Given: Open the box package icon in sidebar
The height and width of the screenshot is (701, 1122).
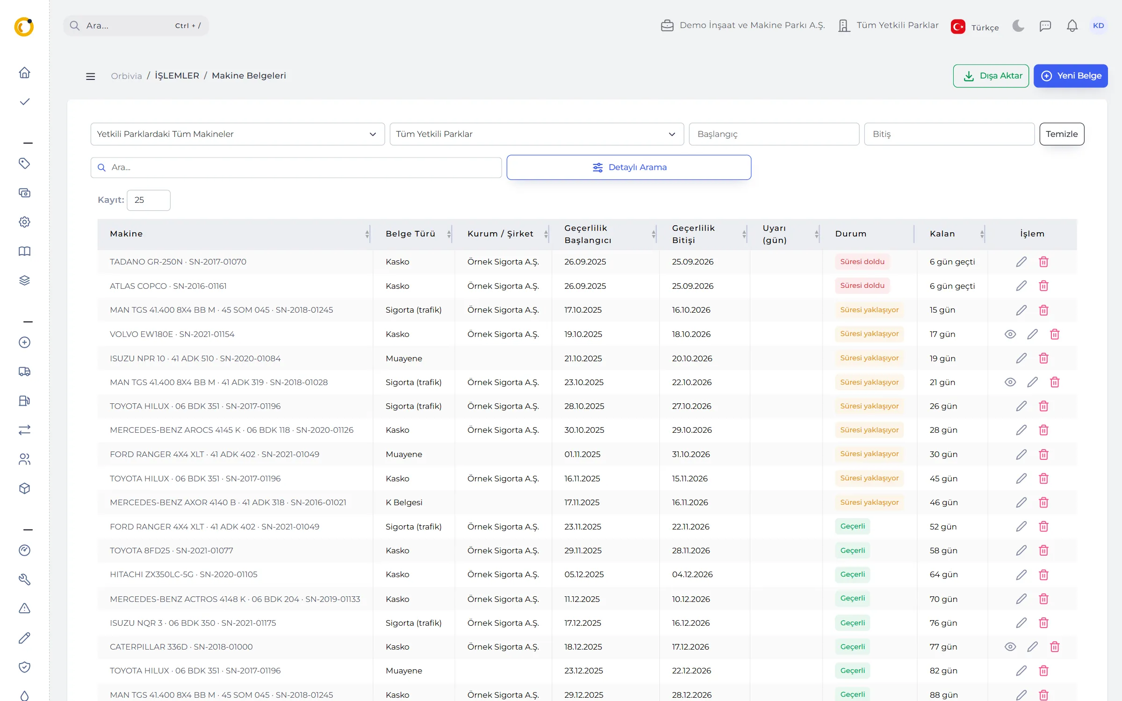Looking at the screenshot, I should 24,488.
